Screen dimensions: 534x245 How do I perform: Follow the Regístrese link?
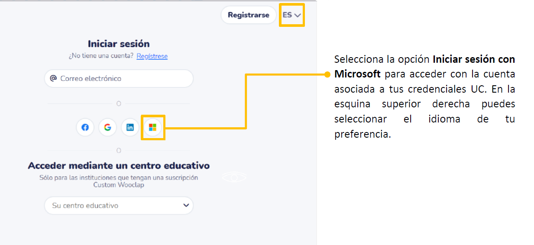152,56
